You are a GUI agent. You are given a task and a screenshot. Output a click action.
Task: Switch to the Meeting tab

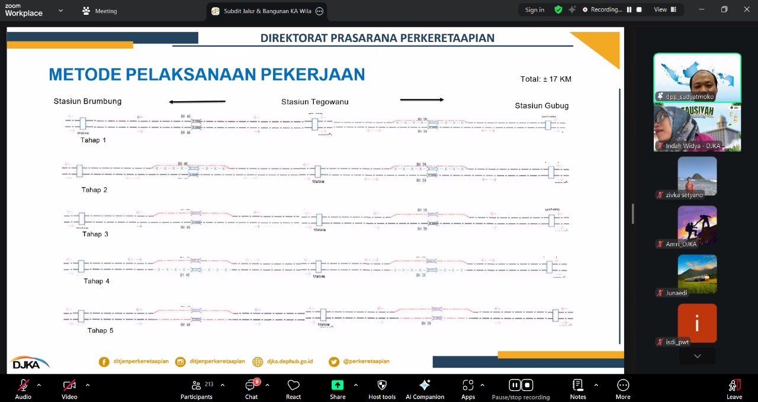[x=99, y=11]
